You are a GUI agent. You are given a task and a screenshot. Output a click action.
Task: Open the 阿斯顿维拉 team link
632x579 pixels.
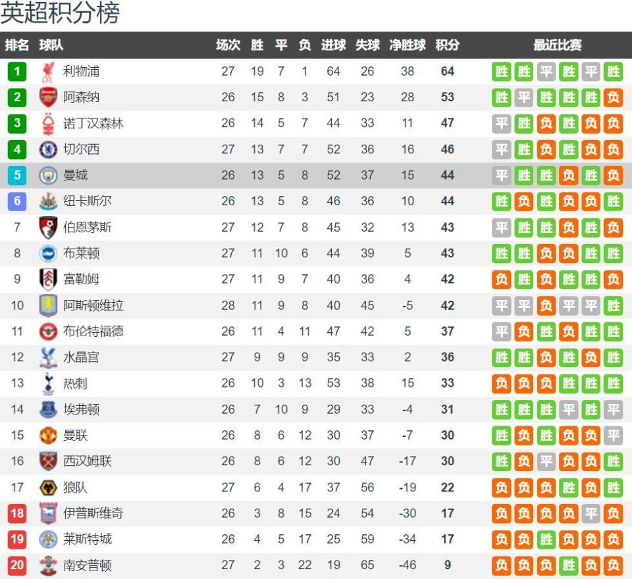coord(93,305)
